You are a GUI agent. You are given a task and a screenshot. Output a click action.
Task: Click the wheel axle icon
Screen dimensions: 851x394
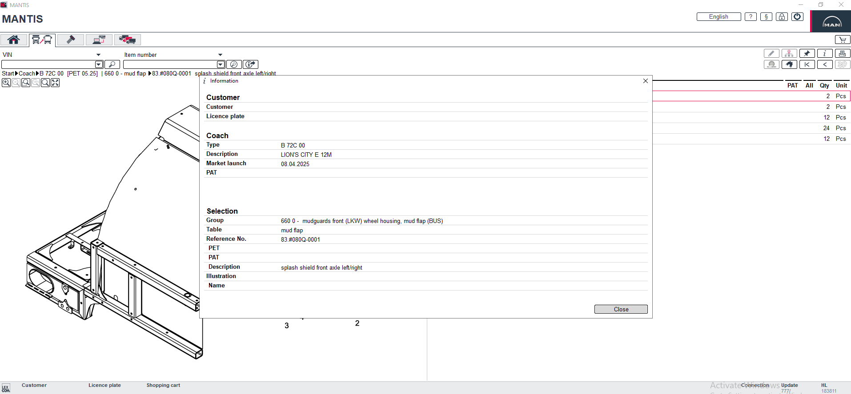pos(771,64)
